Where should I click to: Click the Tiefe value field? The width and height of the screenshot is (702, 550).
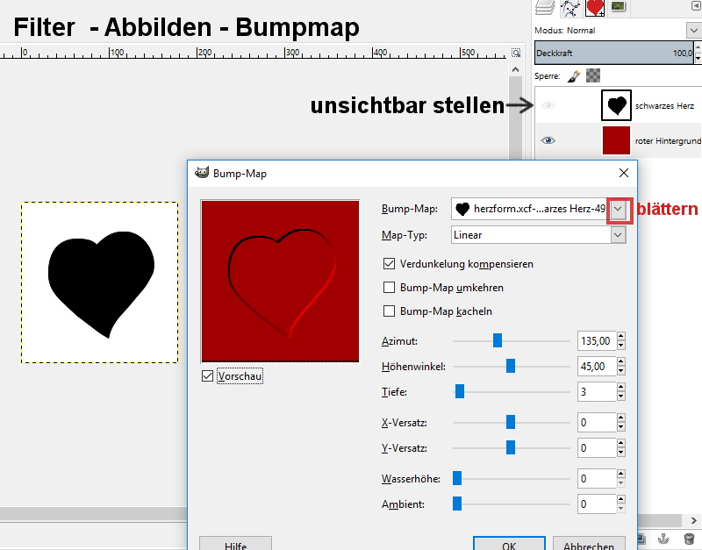pyautogui.click(x=597, y=392)
